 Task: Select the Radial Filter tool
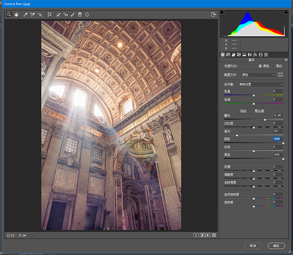(87, 15)
